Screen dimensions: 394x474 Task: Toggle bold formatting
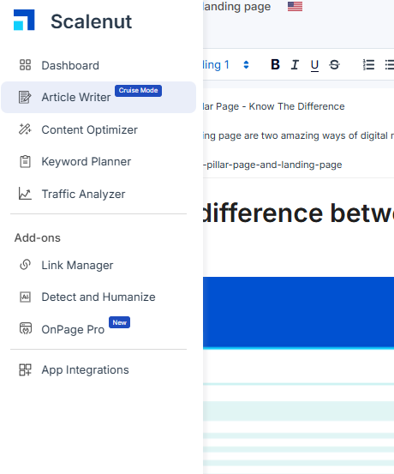[275, 64]
